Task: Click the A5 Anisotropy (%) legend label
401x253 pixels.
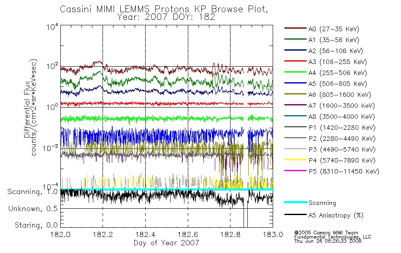Action: [336, 215]
